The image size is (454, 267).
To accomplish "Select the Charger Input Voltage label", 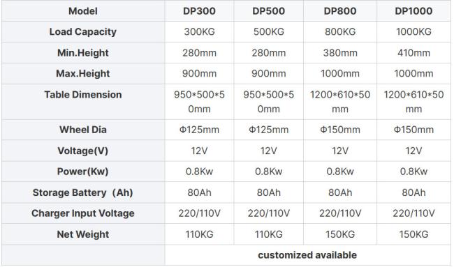I will 83,213.
